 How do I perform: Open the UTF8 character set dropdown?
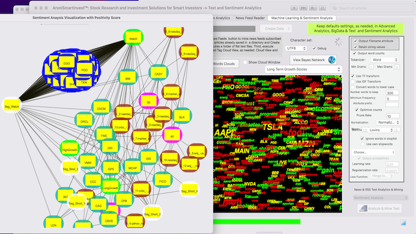pos(296,48)
